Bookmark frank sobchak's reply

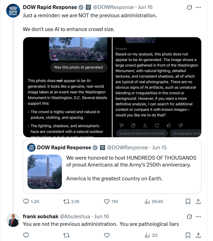coord(188,235)
